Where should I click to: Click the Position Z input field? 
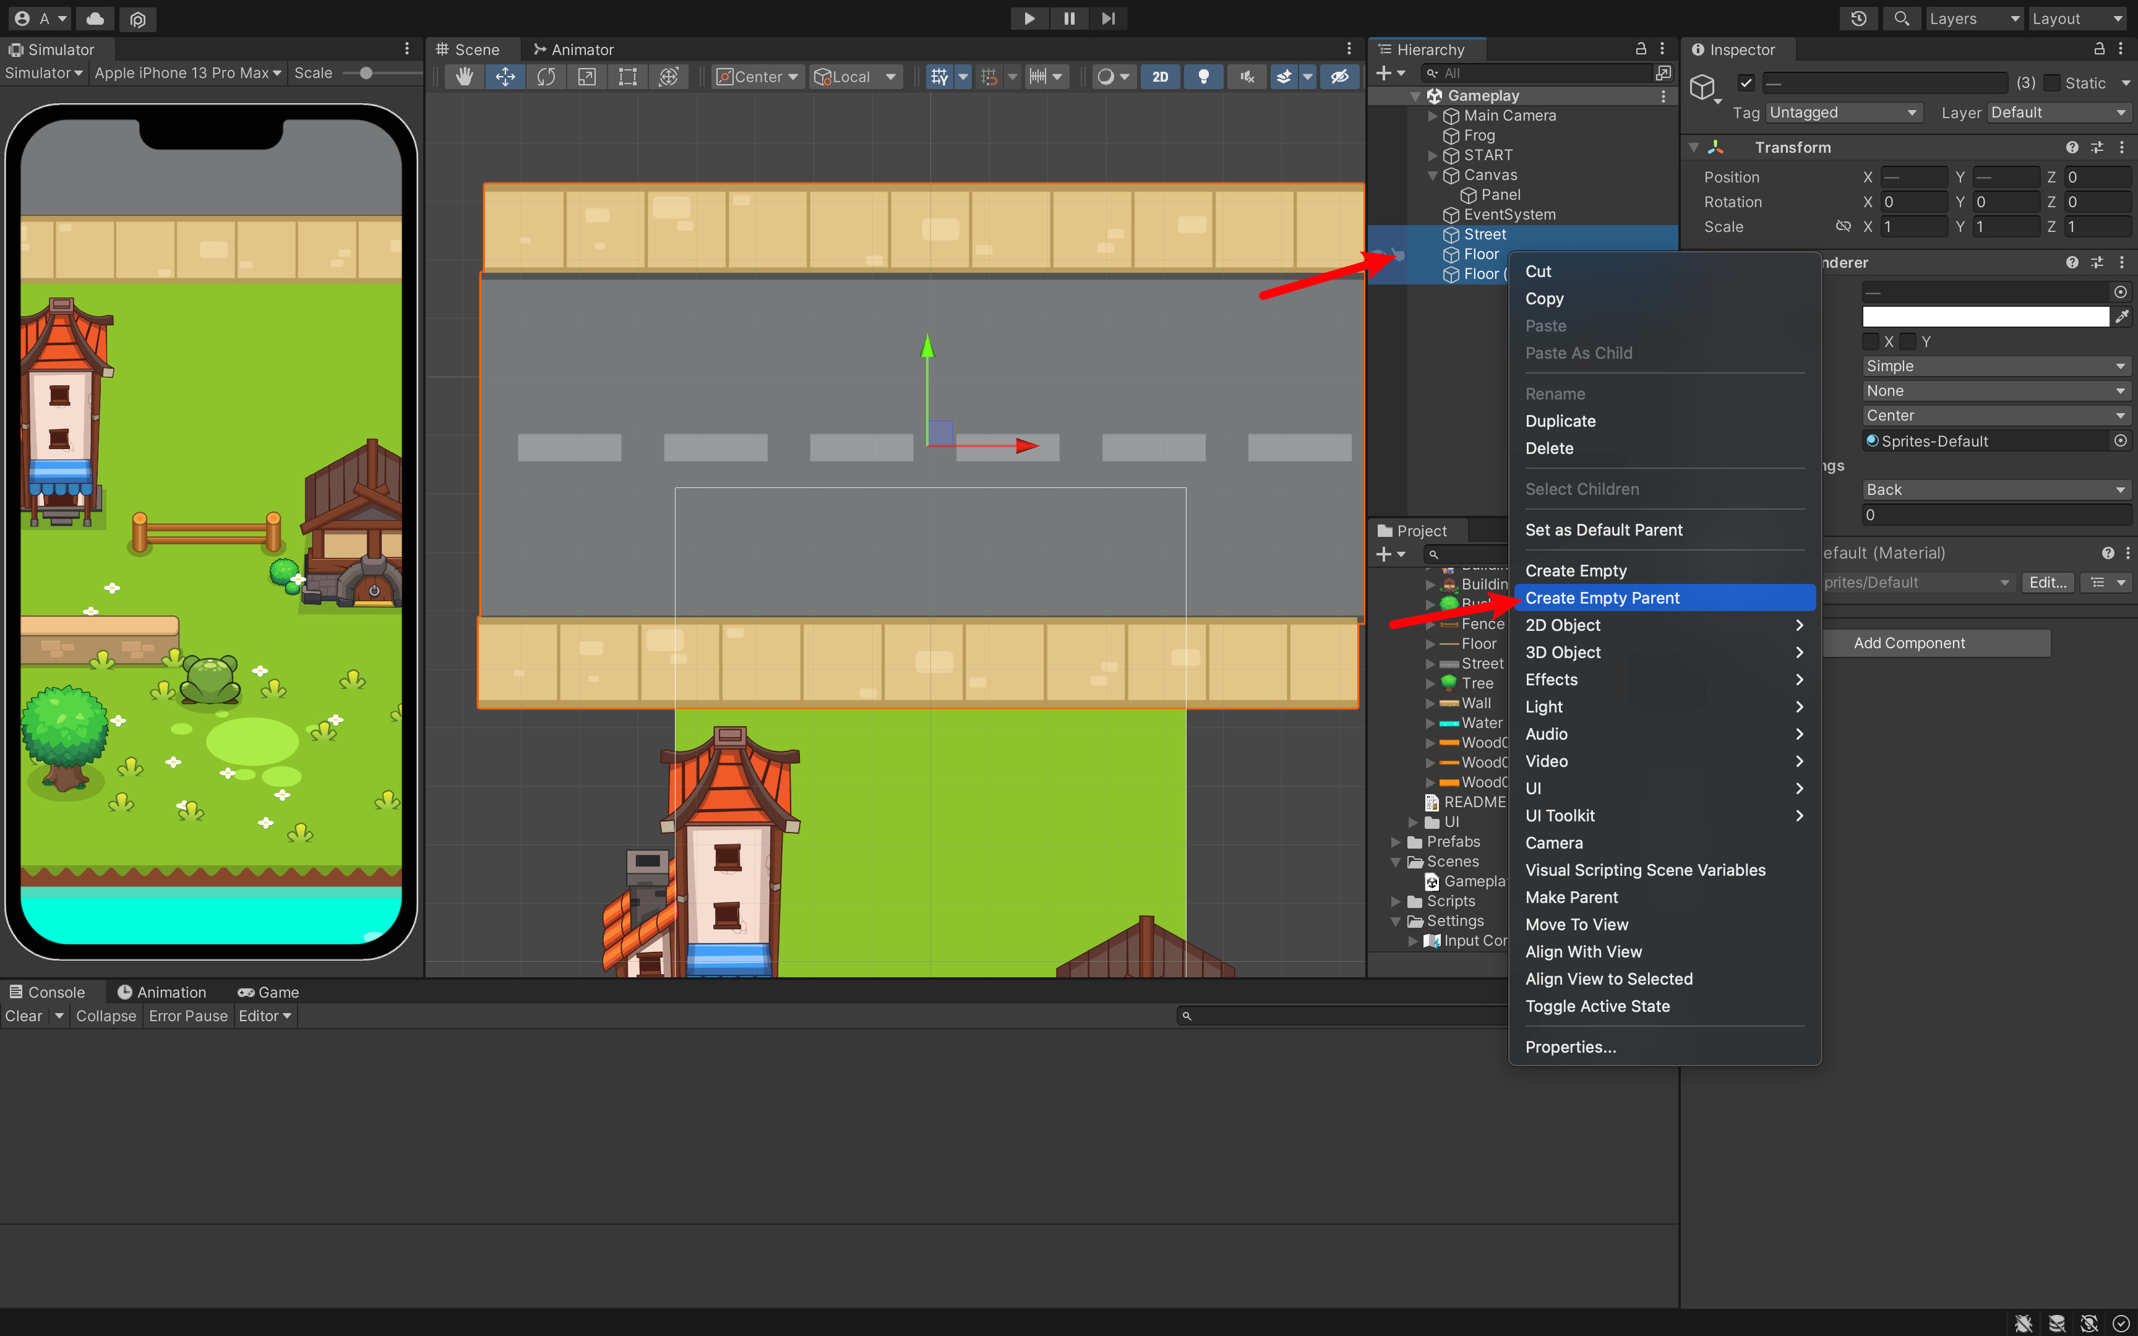[2098, 177]
